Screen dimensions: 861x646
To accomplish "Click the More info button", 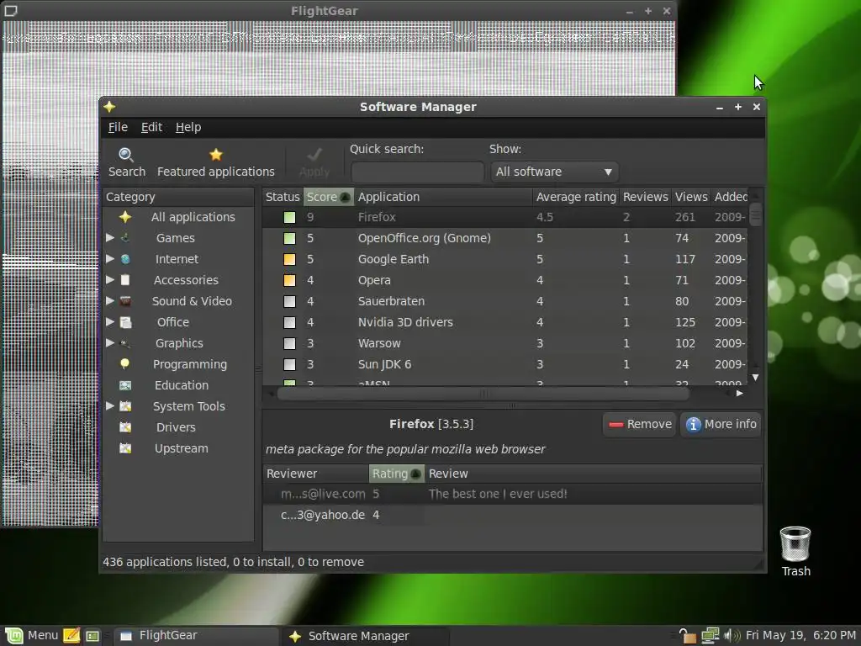I will point(721,424).
